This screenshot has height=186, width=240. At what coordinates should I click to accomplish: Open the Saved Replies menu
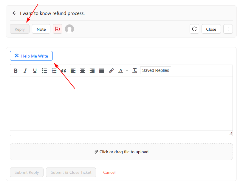click(155, 71)
